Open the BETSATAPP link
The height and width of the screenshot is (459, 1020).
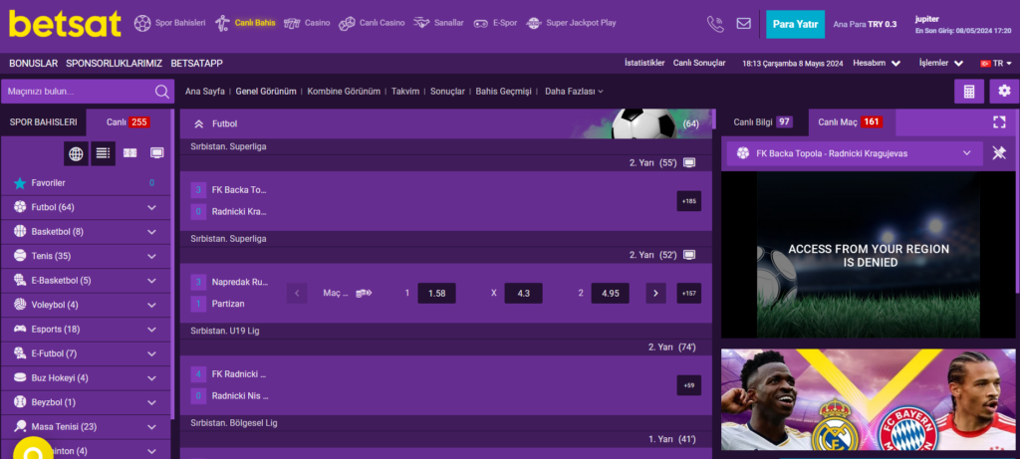[x=197, y=64]
